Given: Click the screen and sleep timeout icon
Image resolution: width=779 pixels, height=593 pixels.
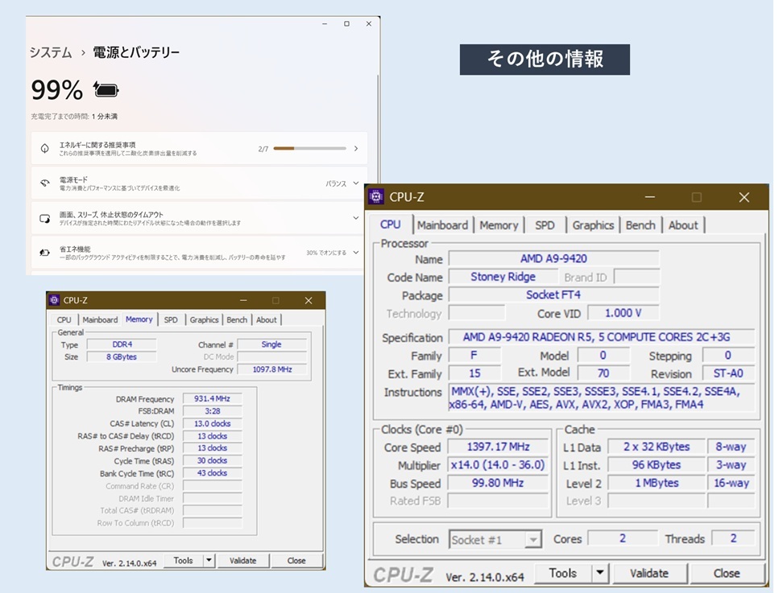Looking at the screenshot, I should point(44,218).
